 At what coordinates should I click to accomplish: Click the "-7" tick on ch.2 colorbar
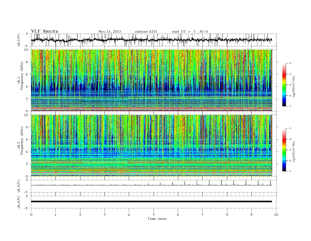click(x=290, y=171)
